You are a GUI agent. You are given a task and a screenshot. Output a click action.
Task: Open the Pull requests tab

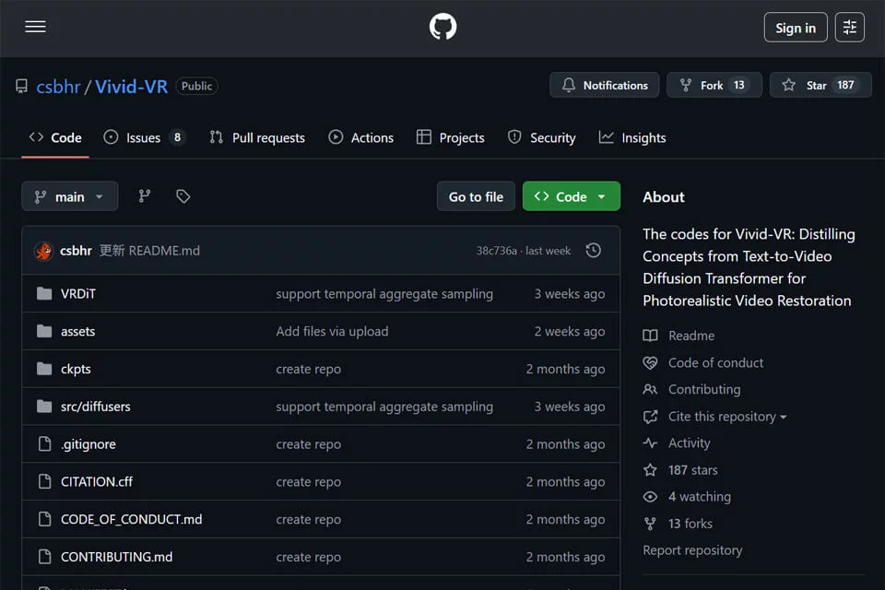coord(257,137)
